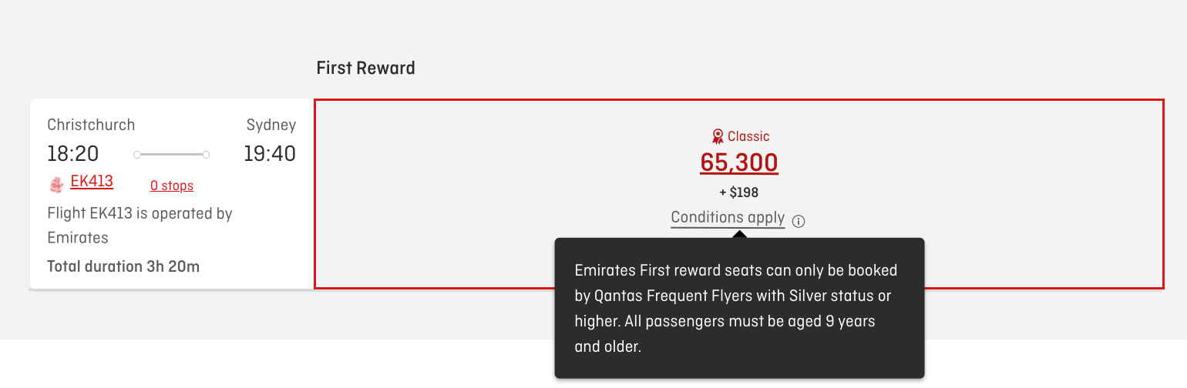Click the Conditions apply link
Screen dimensions: 1187x388
[x=728, y=218]
